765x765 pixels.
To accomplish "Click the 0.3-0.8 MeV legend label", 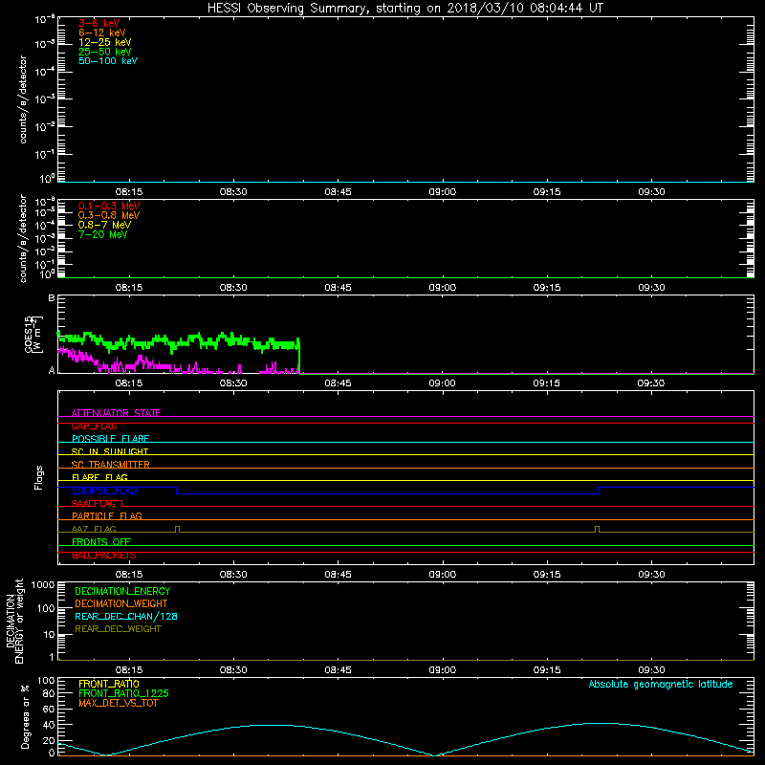I will 109,215.
